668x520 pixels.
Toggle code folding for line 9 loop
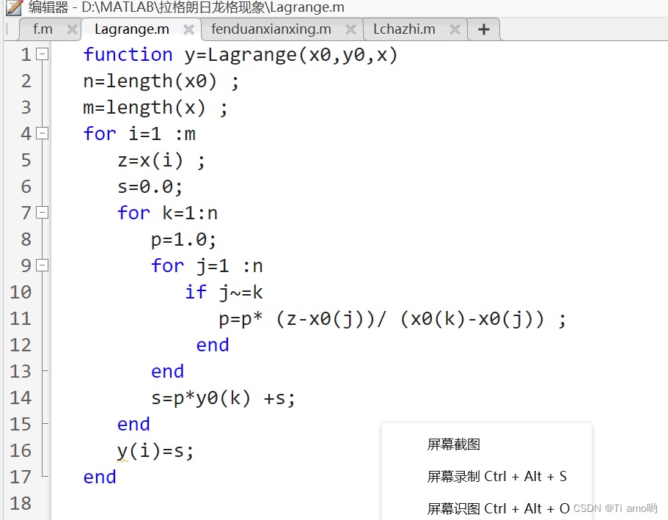pyautogui.click(x=42, y=266)
